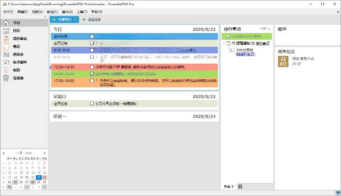Screen dimensions: 341x196
Task: Click the monitor icon in status bar
Action: (x=338, y=193)
